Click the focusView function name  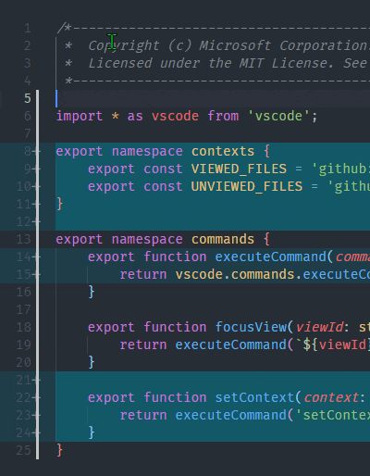[x=251, y=327]
